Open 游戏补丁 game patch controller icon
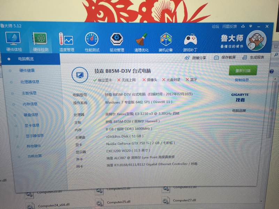 190,42
